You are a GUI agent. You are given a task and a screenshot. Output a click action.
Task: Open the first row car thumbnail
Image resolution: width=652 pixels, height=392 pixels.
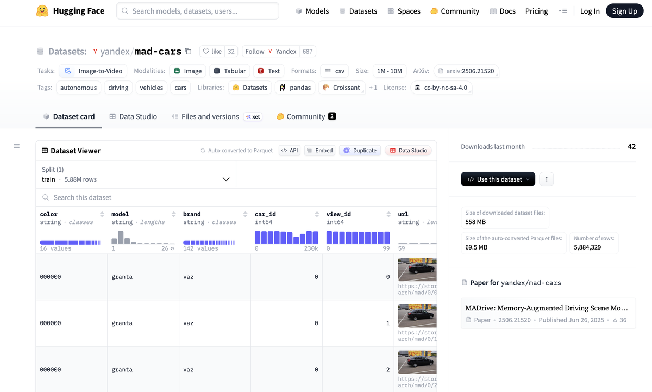[x=417, y=269]
